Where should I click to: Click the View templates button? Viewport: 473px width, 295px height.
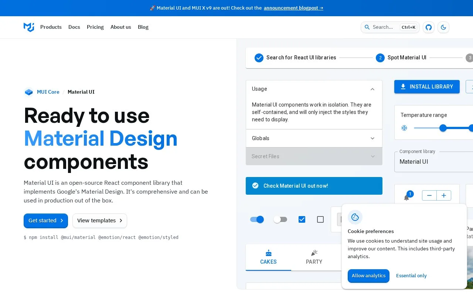[x=100, y=221]
